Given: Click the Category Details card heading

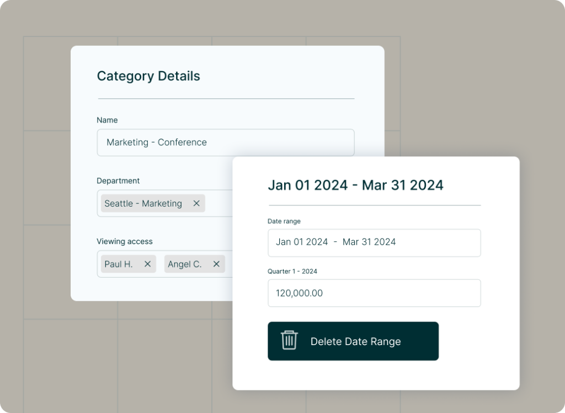Looking at the screenshot, I should pos(148,76).
